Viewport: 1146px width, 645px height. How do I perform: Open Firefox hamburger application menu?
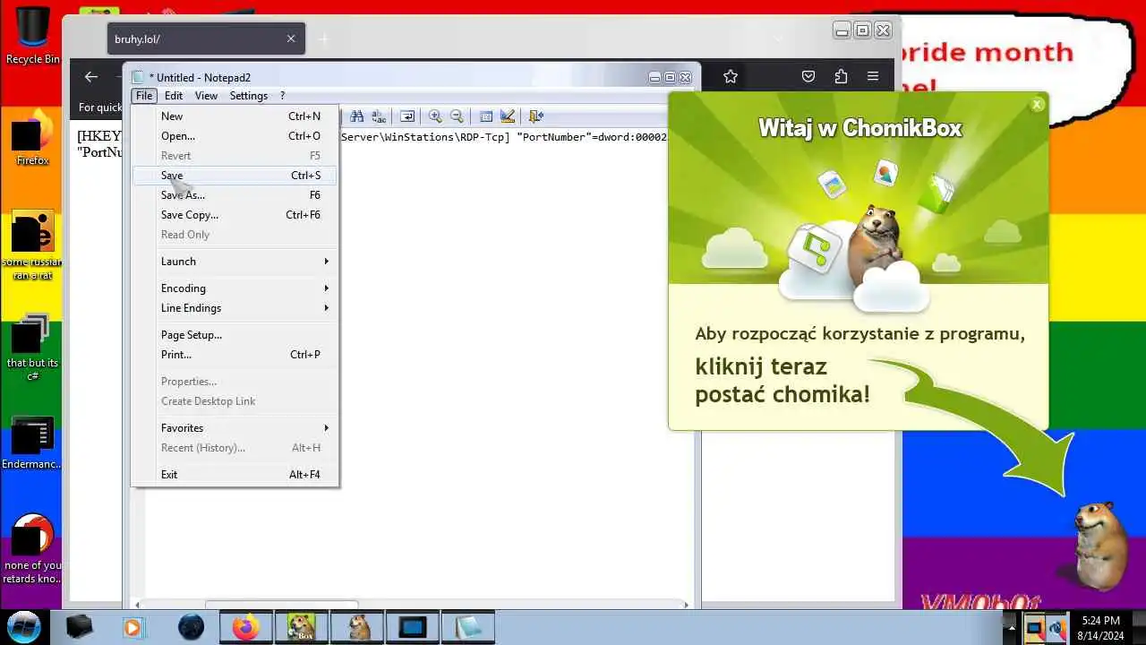click(x=873, y=77)
